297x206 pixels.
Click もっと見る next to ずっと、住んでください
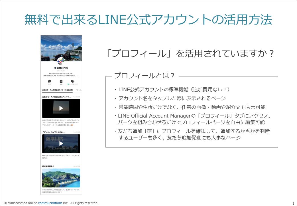click(76, 132)
